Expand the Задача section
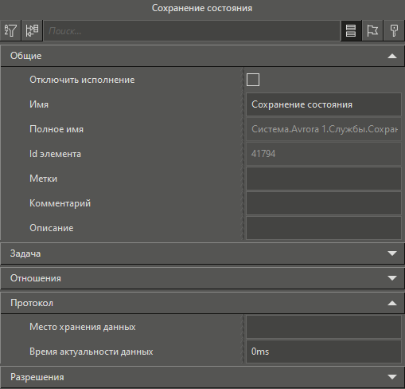This screenshot has width=405, height=389. pyautogui.click(x=202, y=253)
